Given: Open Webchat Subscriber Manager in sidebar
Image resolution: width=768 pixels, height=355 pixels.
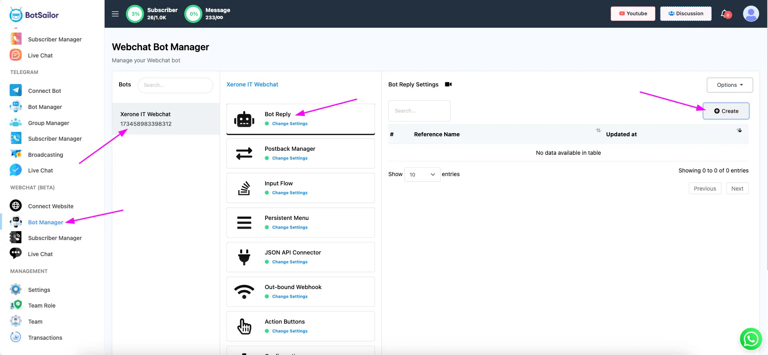Looking at the screenshot, I should (x=55, y=238).
